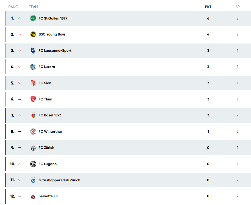Viewport: 251px width, 205px height.
Task: Click the FC Thun crest icon
Action: (x=33, y=99)
